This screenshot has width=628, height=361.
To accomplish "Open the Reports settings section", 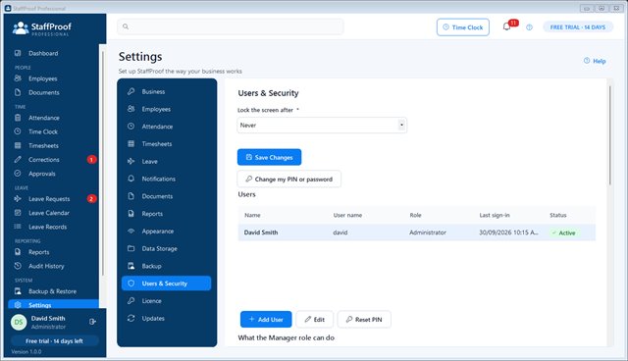I will 166,214.
